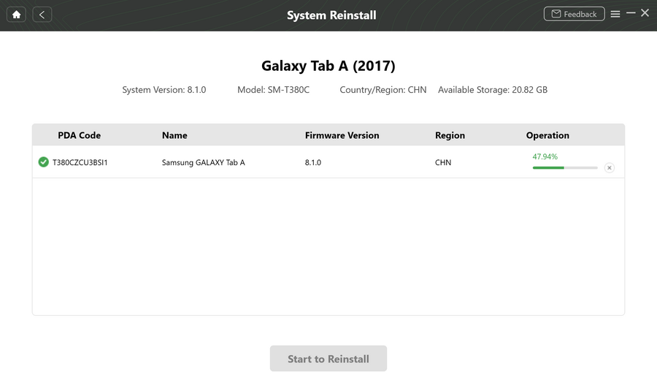Click the Region column header
The image size is (657, 391).
click(x=450, y=135)
